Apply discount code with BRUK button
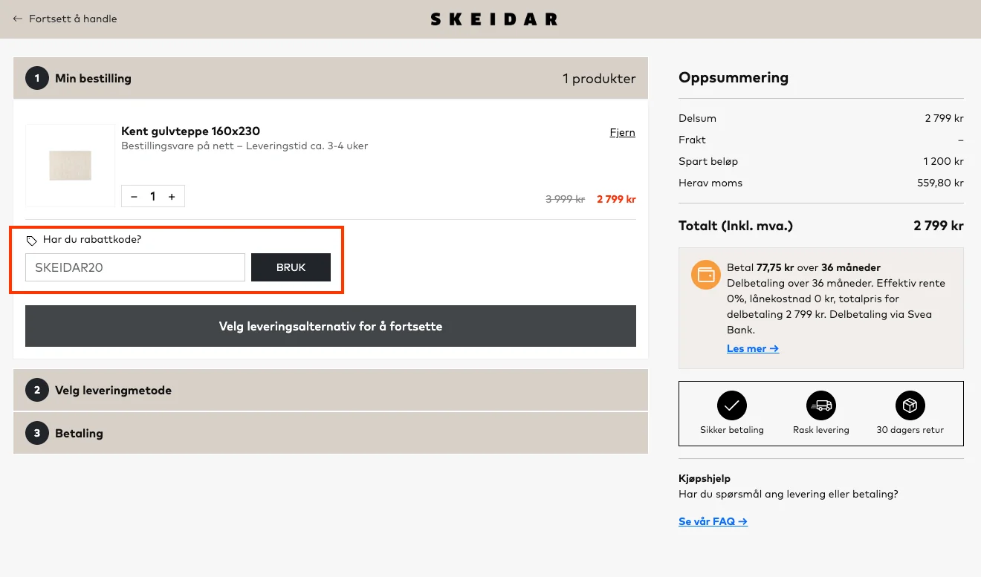Image resolution: width=981 pixels, height=577 pixels. point(291,267)
